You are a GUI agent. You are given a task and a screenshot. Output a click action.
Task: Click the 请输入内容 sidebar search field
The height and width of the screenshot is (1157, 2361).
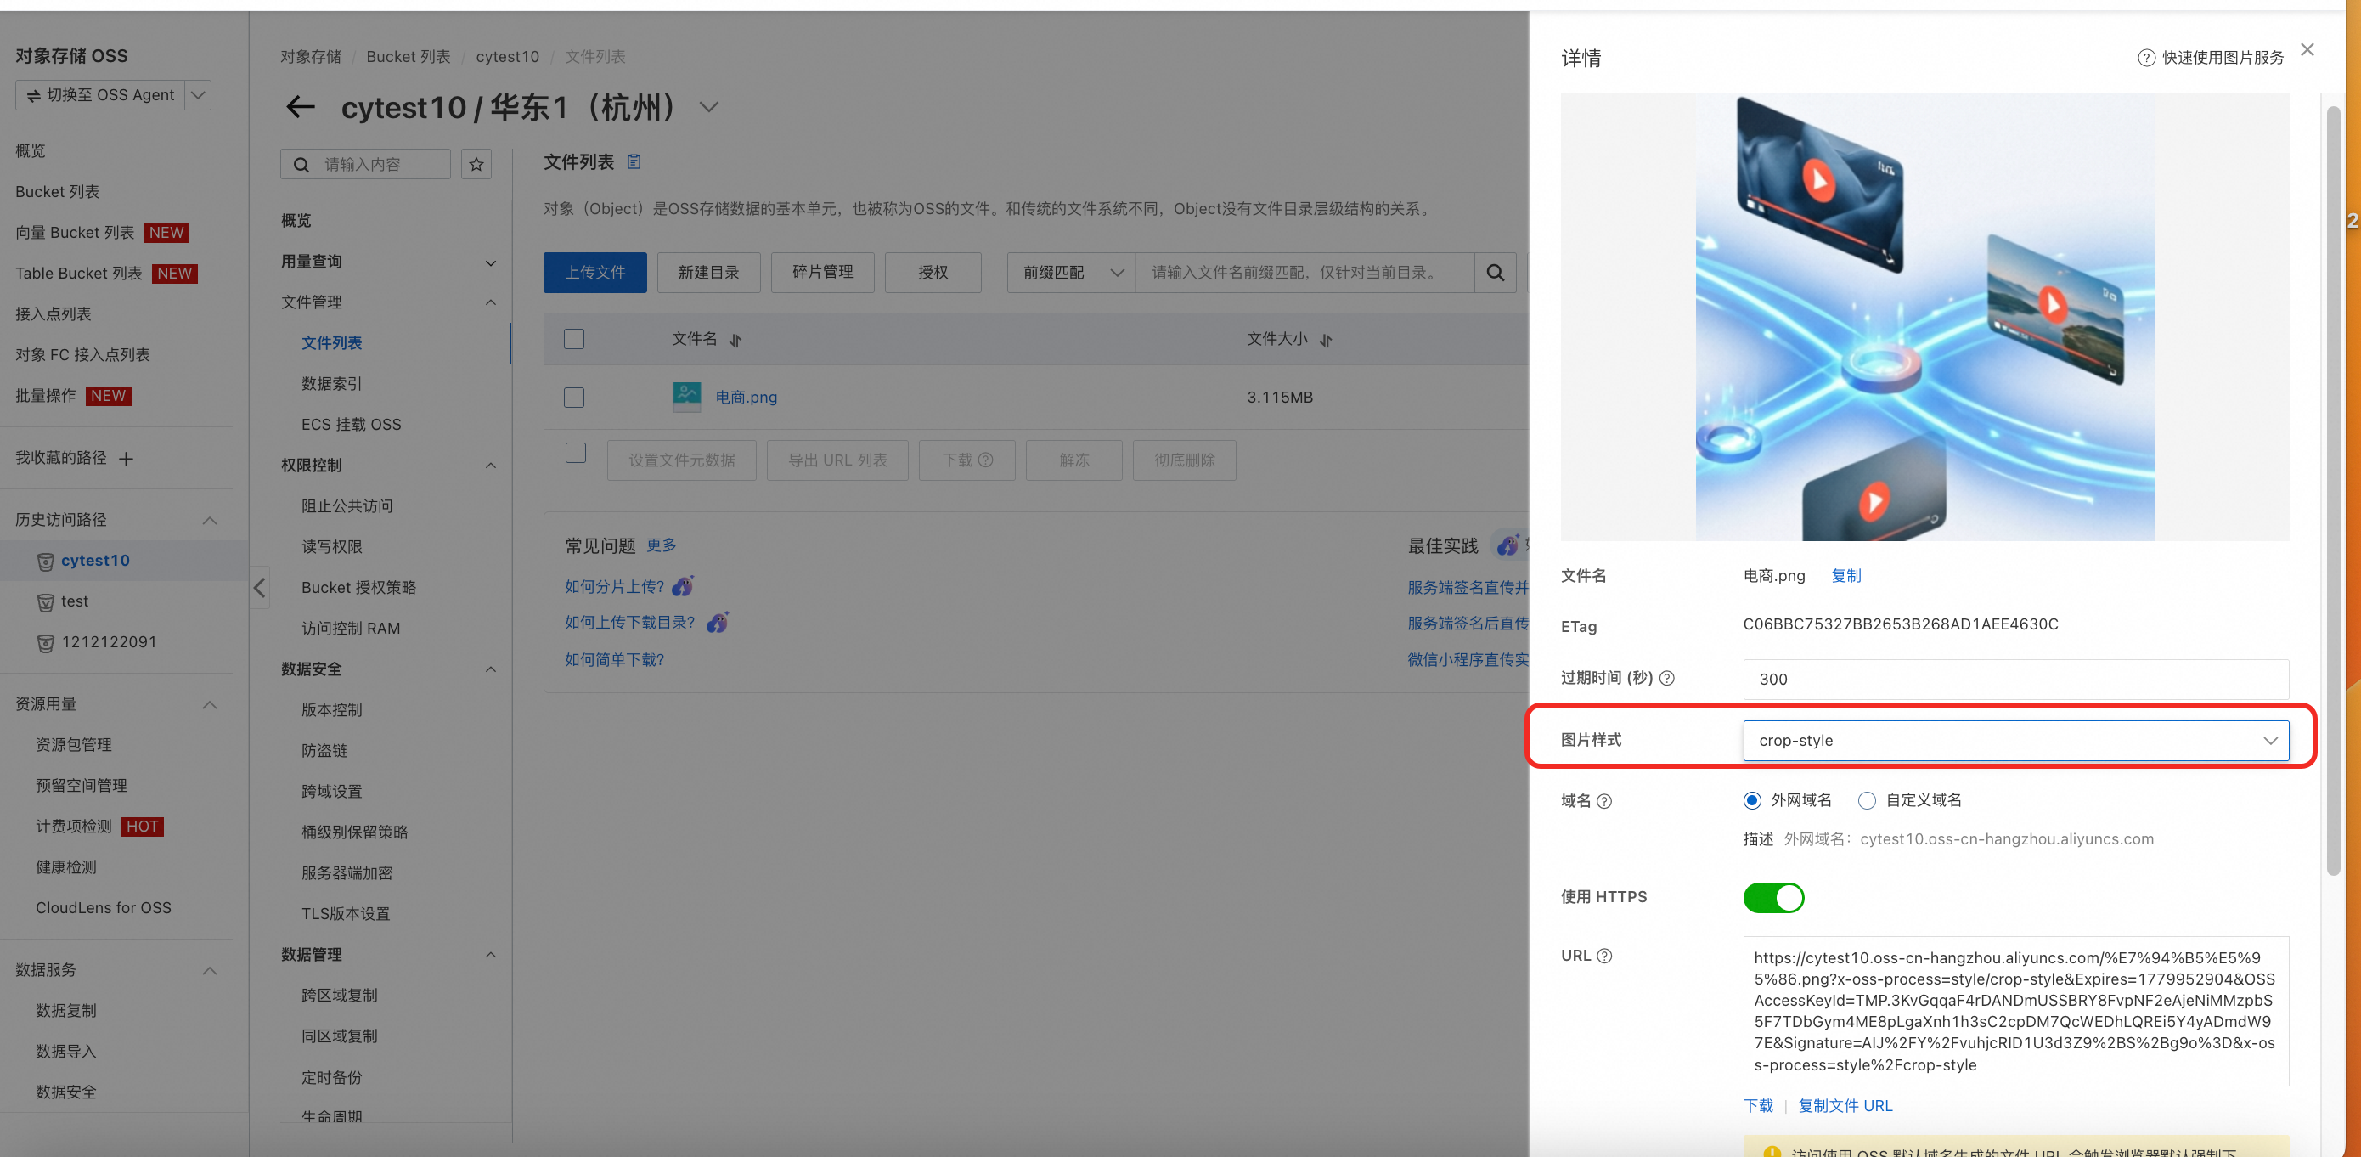pyautogui.click(x=366, y=165)
